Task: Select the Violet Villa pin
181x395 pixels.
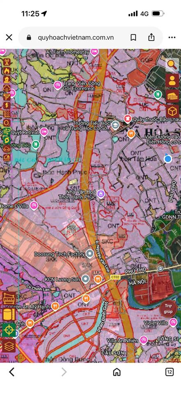Action: (173, 323)
